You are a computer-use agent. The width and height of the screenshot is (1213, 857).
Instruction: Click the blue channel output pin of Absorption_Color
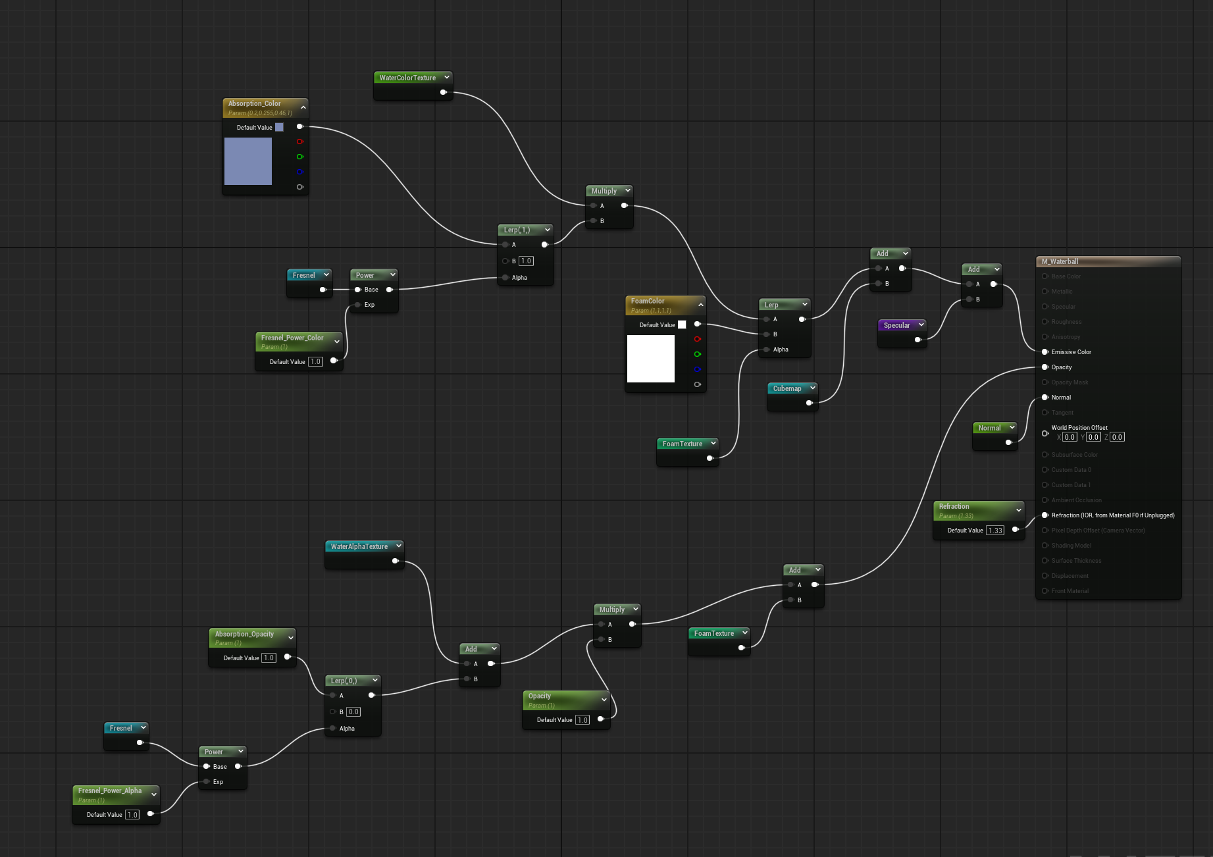click(300, 172)
